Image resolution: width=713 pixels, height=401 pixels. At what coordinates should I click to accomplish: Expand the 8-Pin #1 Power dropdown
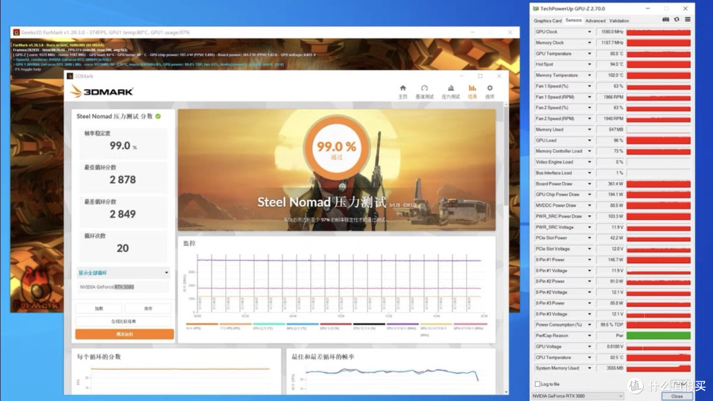(590, 260)
